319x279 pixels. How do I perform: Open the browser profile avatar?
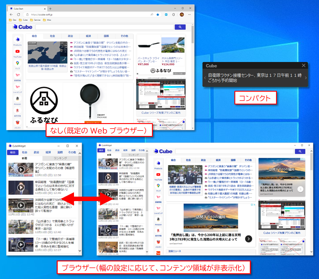(182, 15)
